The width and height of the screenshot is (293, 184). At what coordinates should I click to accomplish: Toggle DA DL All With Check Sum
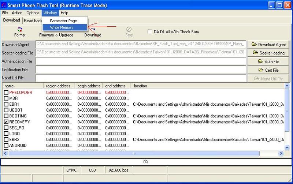coord(149,31)
